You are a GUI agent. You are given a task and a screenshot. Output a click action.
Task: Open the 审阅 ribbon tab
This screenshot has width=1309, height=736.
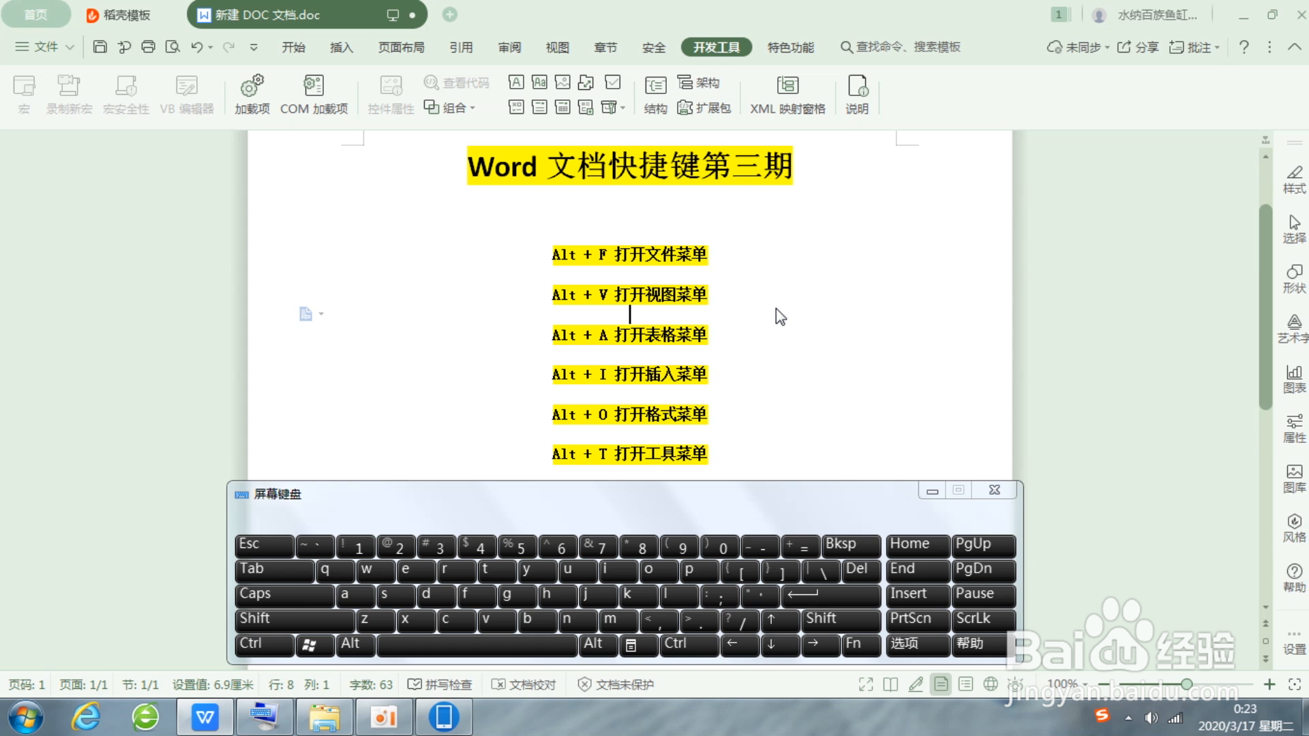coord(509,47)
